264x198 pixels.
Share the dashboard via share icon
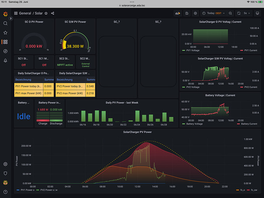click(x=53, y=13)
